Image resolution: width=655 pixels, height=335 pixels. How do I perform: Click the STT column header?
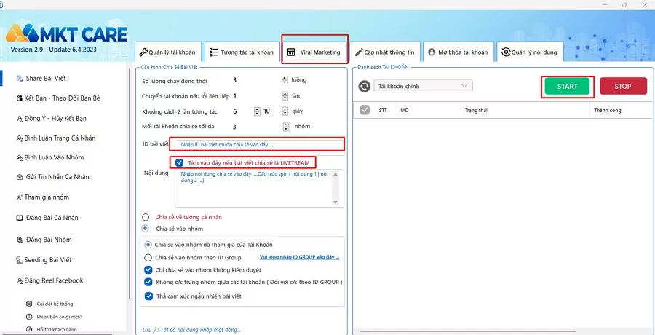pyautogui.click(x=383, y=111)
